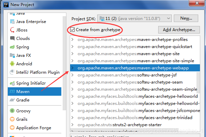Image resolution: width=206 pixels, height=137 pixels.
Task: Click the Java Enterprise icon in sidebar
Action: tap(12, 22)
